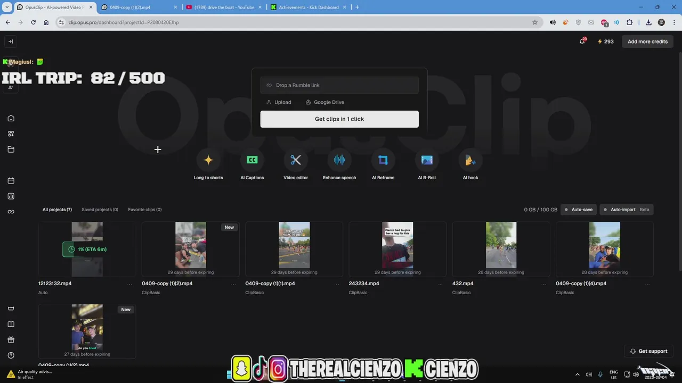Select the AI hook tool
The width and height of the screenshot is (682, 383).
[x=470, y=165]
